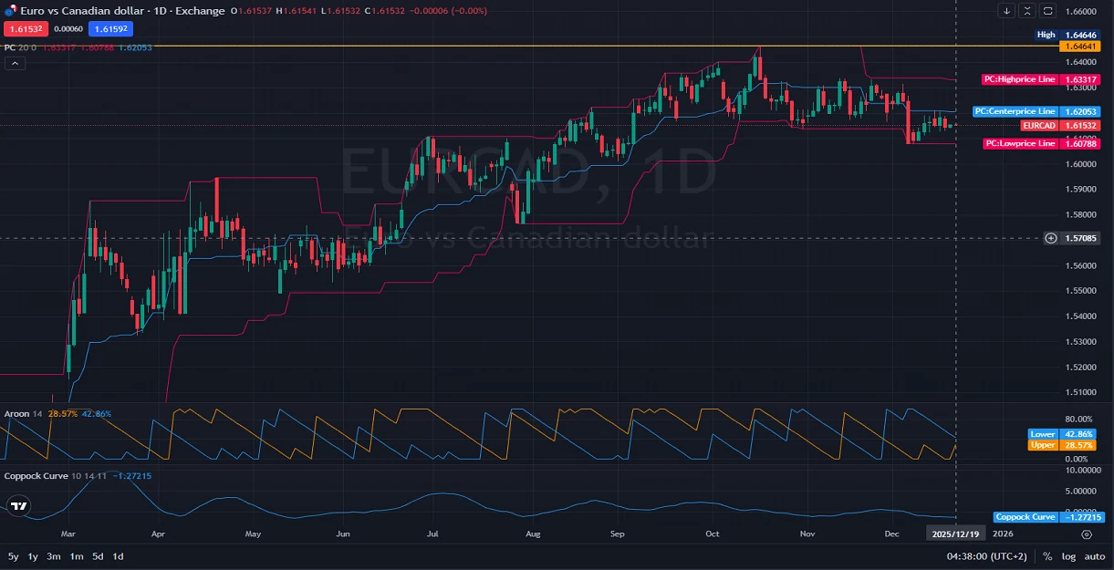Click the EURCAD symbol flag icon
This screenshot has height=570, width=1114.
click(x=10, y=11)
